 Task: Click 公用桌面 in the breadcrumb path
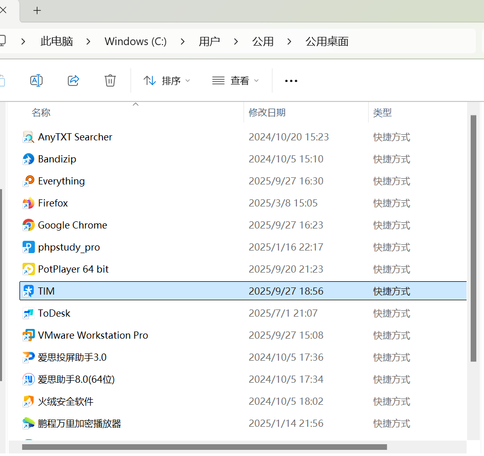(x=327, y=42)
